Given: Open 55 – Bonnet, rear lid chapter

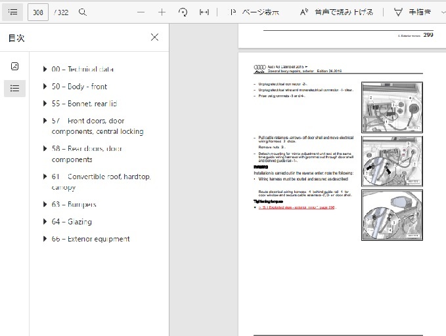Looking at the screenshot, I should point(84,104).
